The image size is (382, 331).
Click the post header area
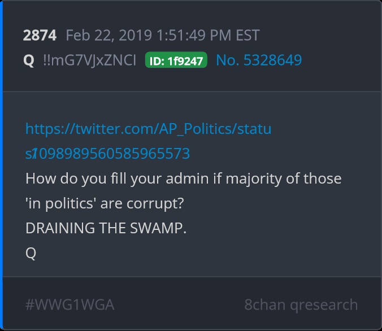pyautogui.click(x=192, y=46)
